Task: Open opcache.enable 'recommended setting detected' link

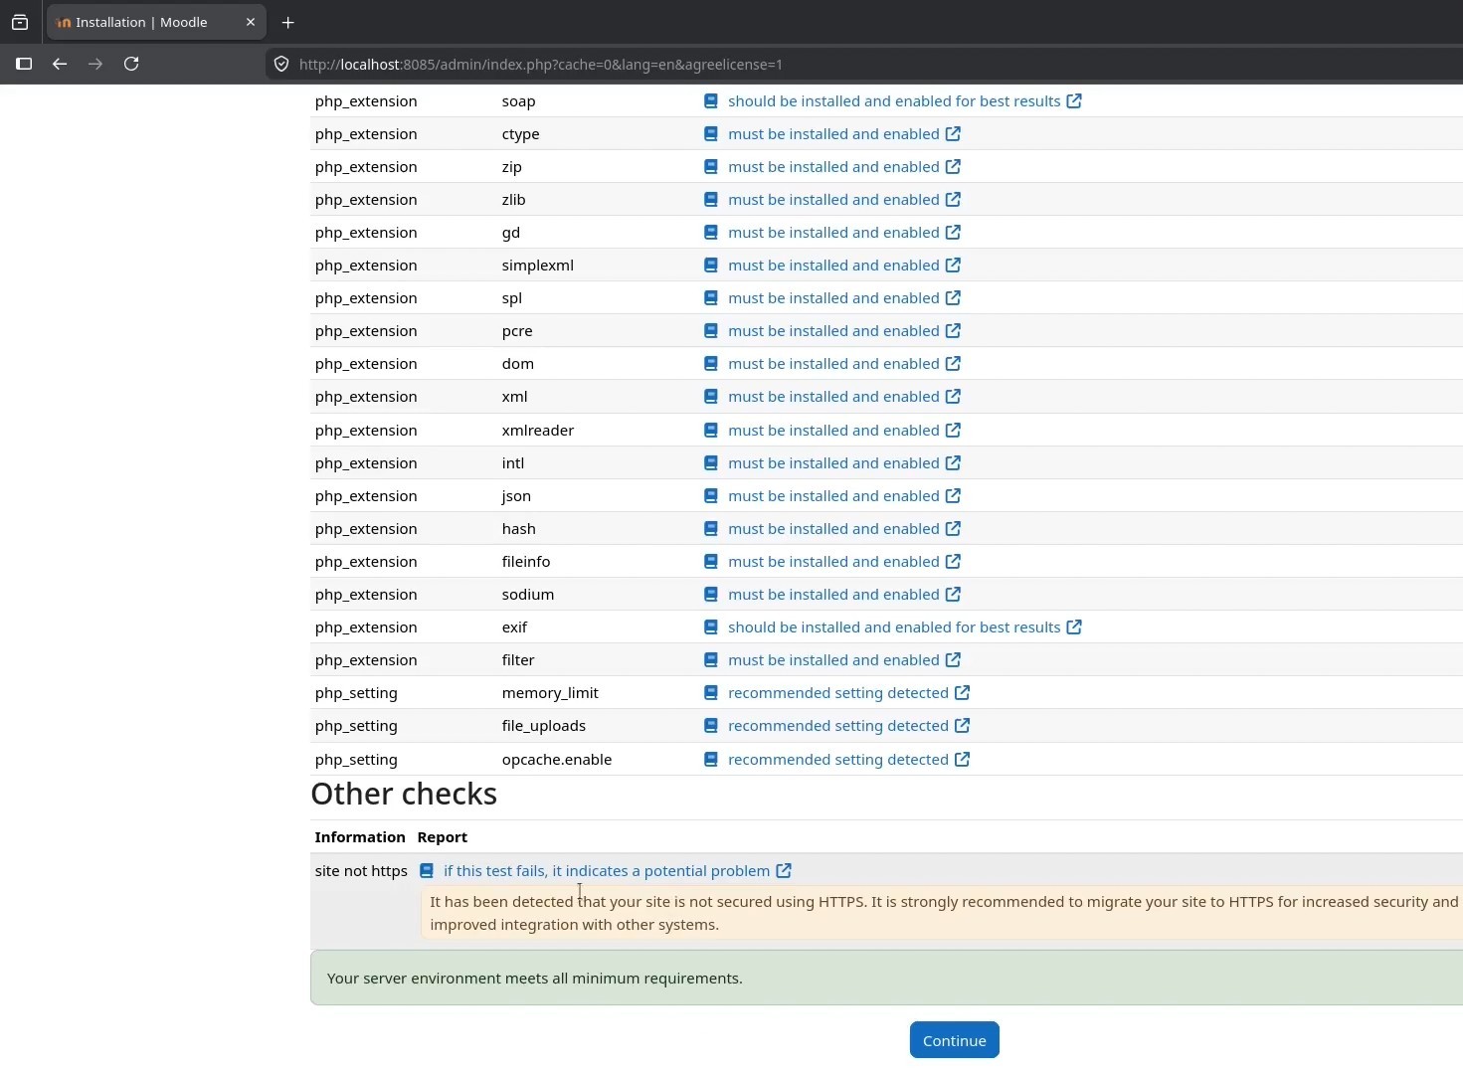Action: [838, 760]
